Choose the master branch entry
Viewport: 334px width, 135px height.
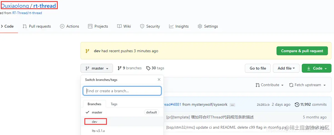tap(122, 112)
